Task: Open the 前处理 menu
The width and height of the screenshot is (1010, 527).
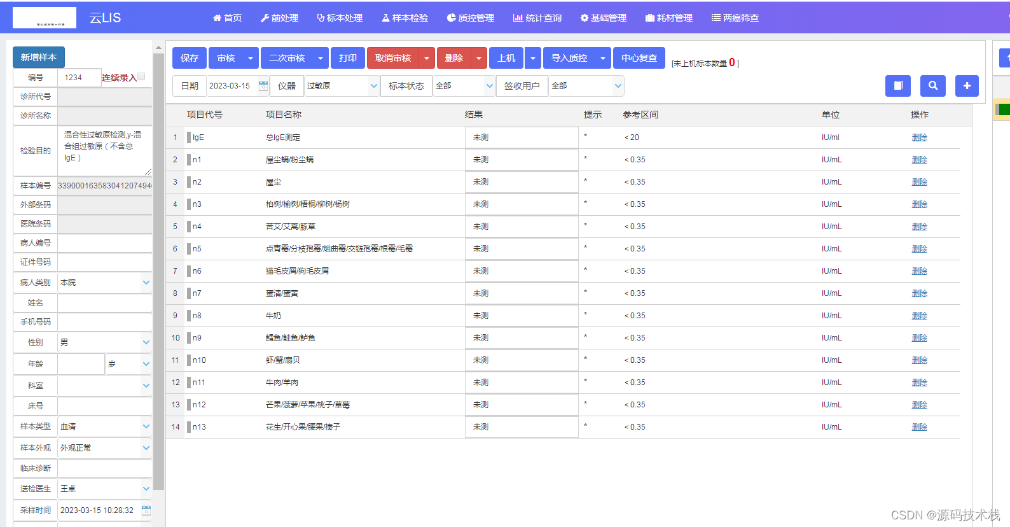Action: pos(279,18)
